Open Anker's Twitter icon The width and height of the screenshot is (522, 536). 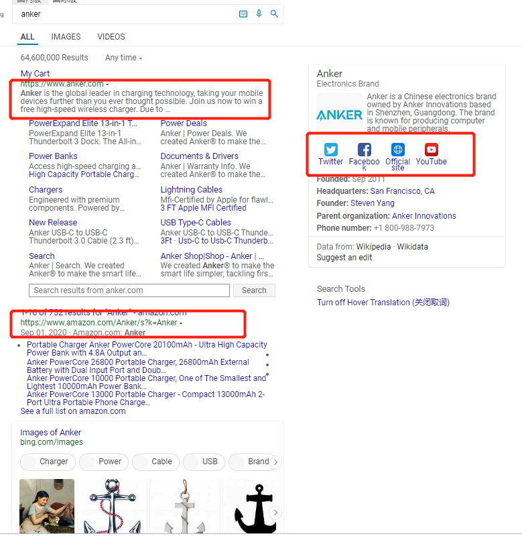pyautogui.click(x=331, y=150)
